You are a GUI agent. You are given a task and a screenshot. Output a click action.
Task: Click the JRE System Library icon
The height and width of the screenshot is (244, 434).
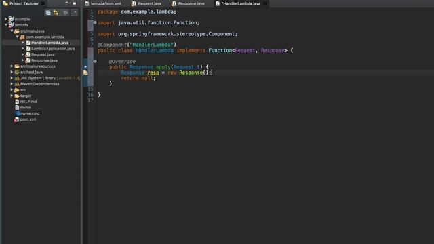click(x=17, y=78)
